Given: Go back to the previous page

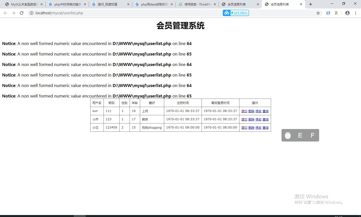Looking at the screenshot, I should click(x=6, y=13).
